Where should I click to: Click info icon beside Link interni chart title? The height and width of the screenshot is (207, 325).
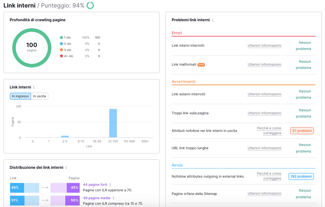(x=34, y=87)
